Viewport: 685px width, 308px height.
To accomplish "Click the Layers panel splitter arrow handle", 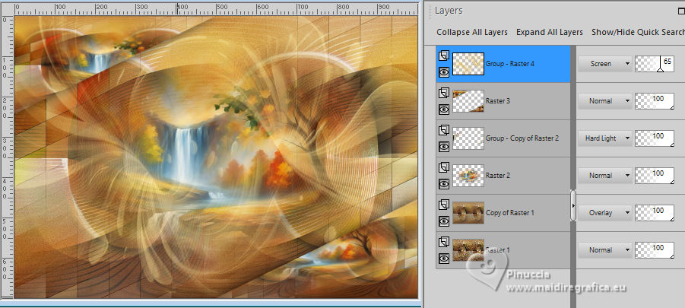I will (x=573, y=205).
